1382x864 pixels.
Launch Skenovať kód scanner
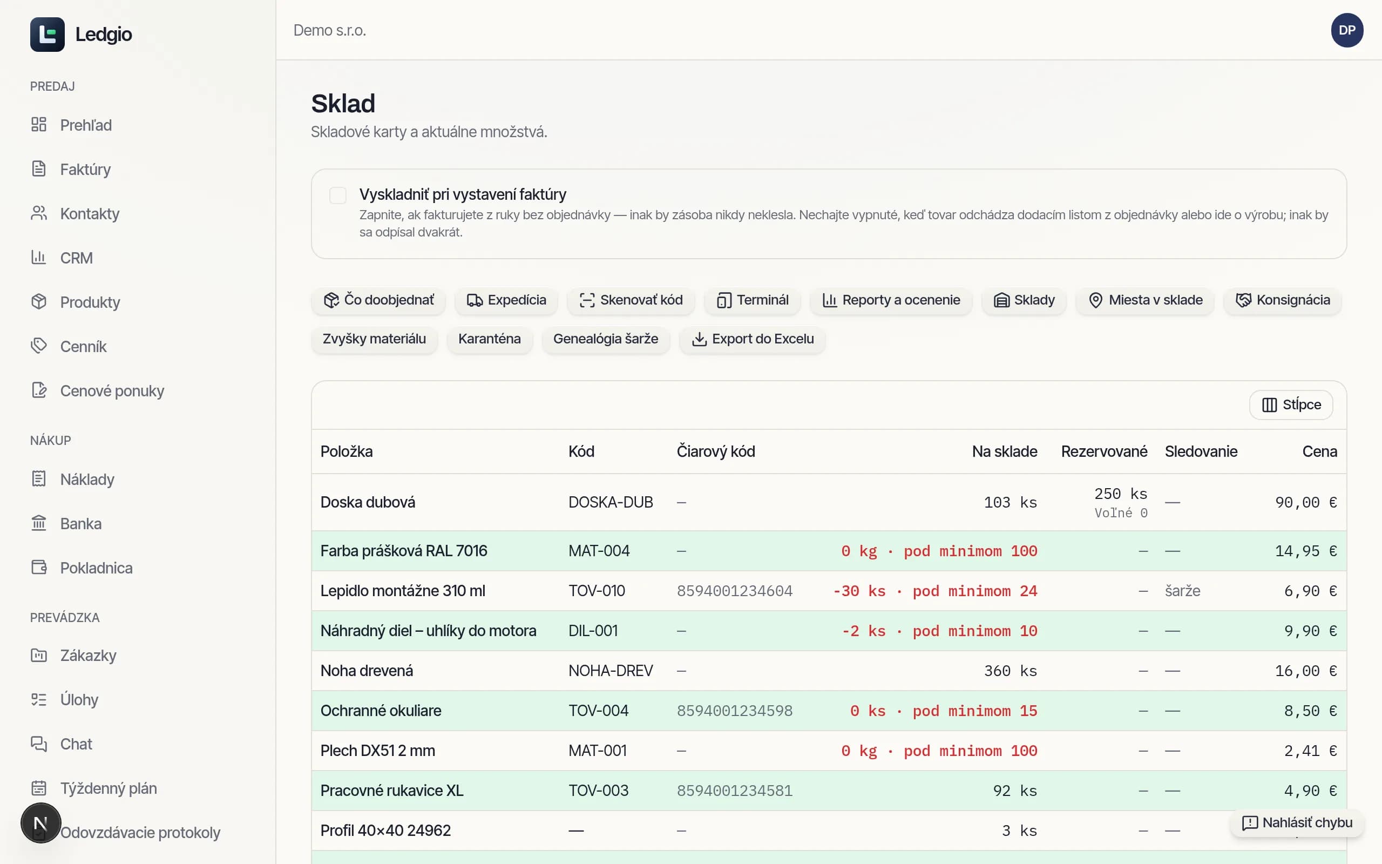click(631, 300)
